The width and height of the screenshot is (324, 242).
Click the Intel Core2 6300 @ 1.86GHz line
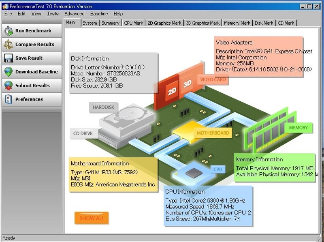[x=205, y=201]
